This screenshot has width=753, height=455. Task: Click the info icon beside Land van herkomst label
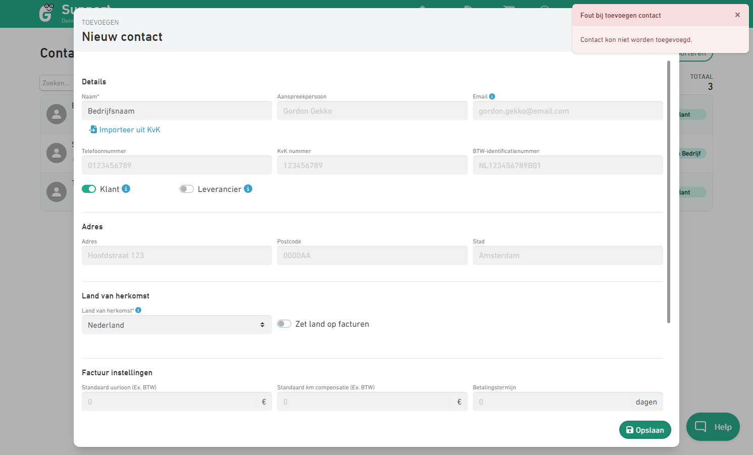(x=138, y=311)
